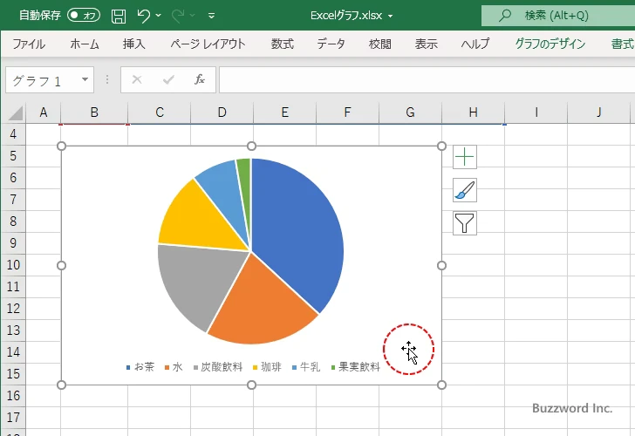Select column I header
This screenshot has width=635, height=436.
point(536,112)
